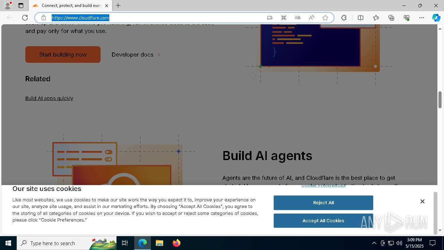Open a new tab with plus button
The image size is (444, 250).
118,6
